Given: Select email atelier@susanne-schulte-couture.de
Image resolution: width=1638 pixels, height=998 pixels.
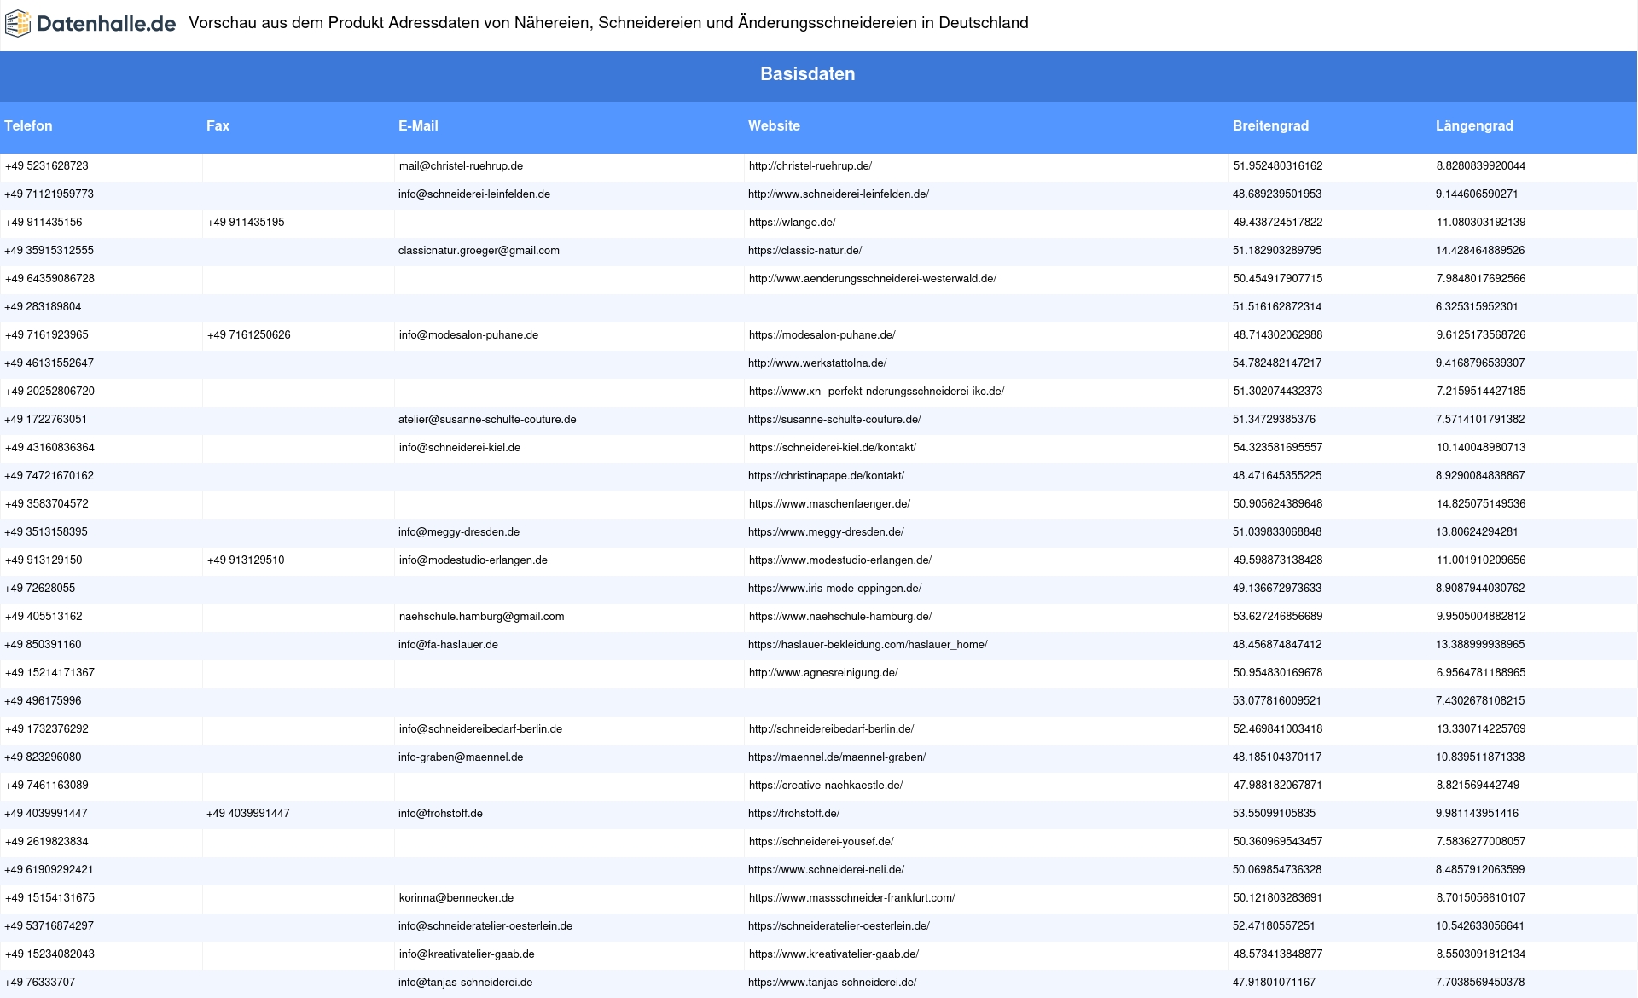Looking at the screenshot, I should tap(487, 420).
